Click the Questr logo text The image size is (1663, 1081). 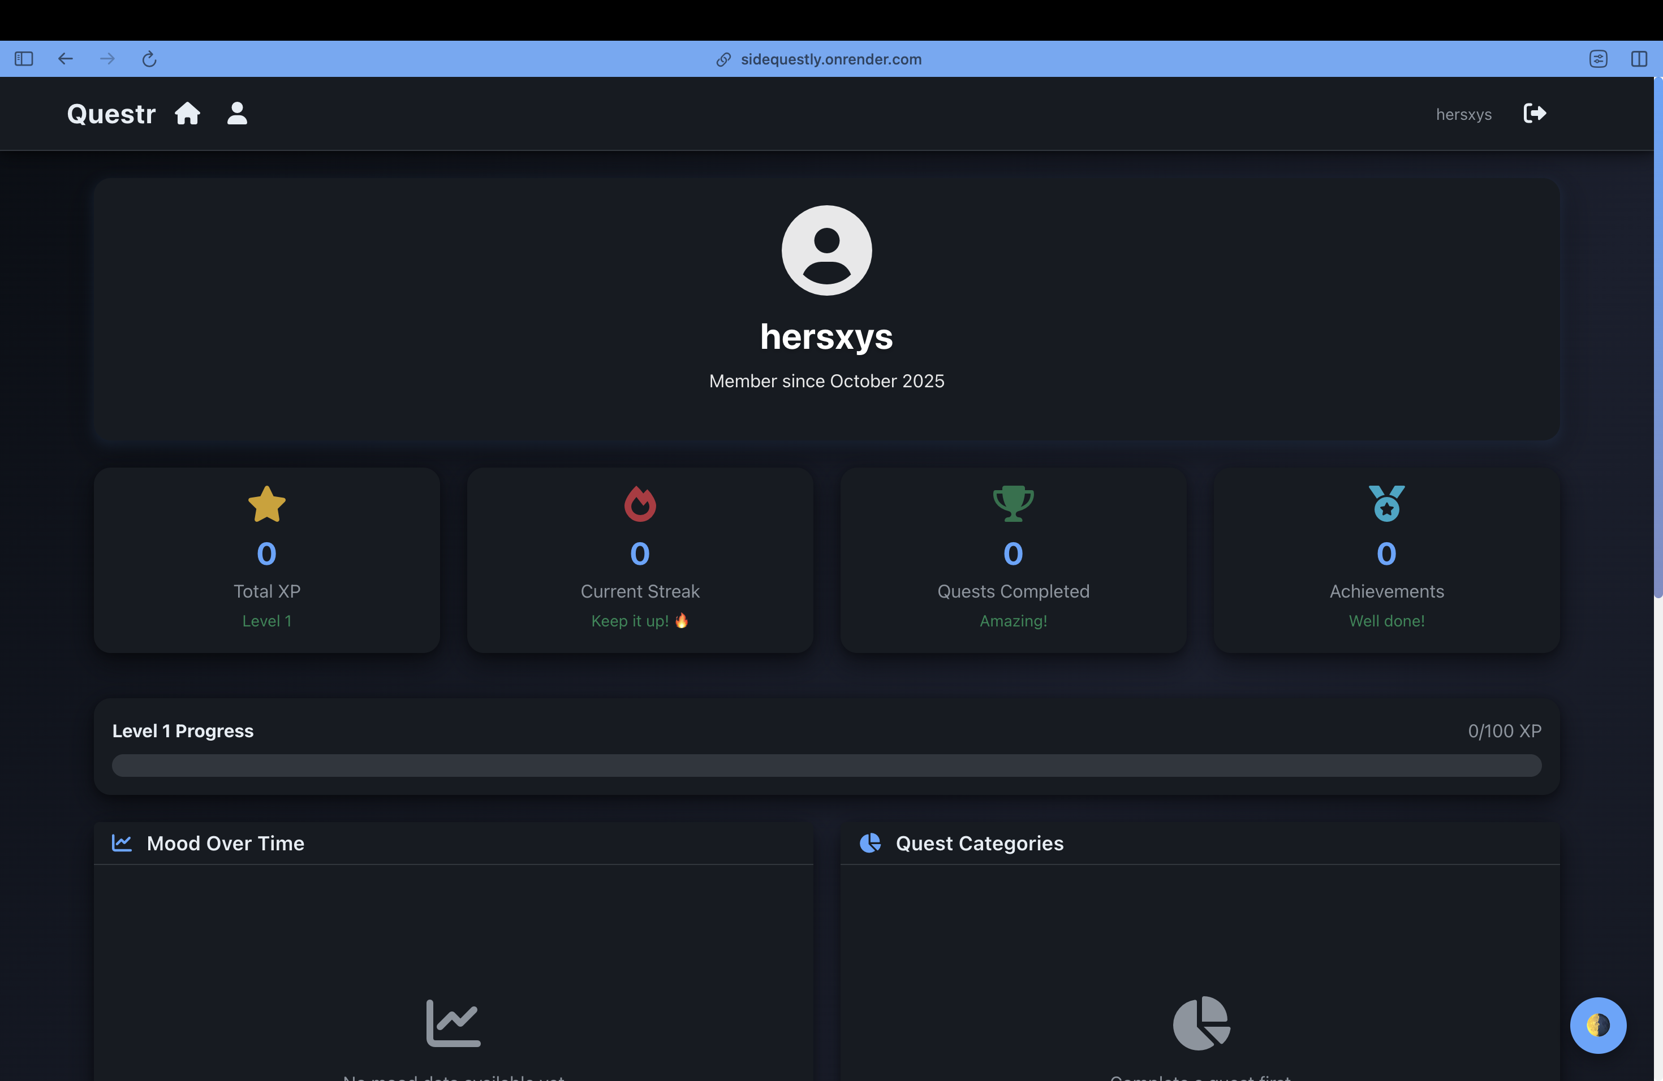tap(111, 114)
